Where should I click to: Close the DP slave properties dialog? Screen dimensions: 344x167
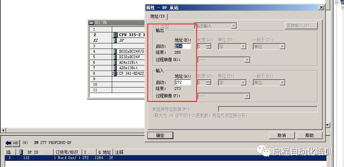(321, 8)
